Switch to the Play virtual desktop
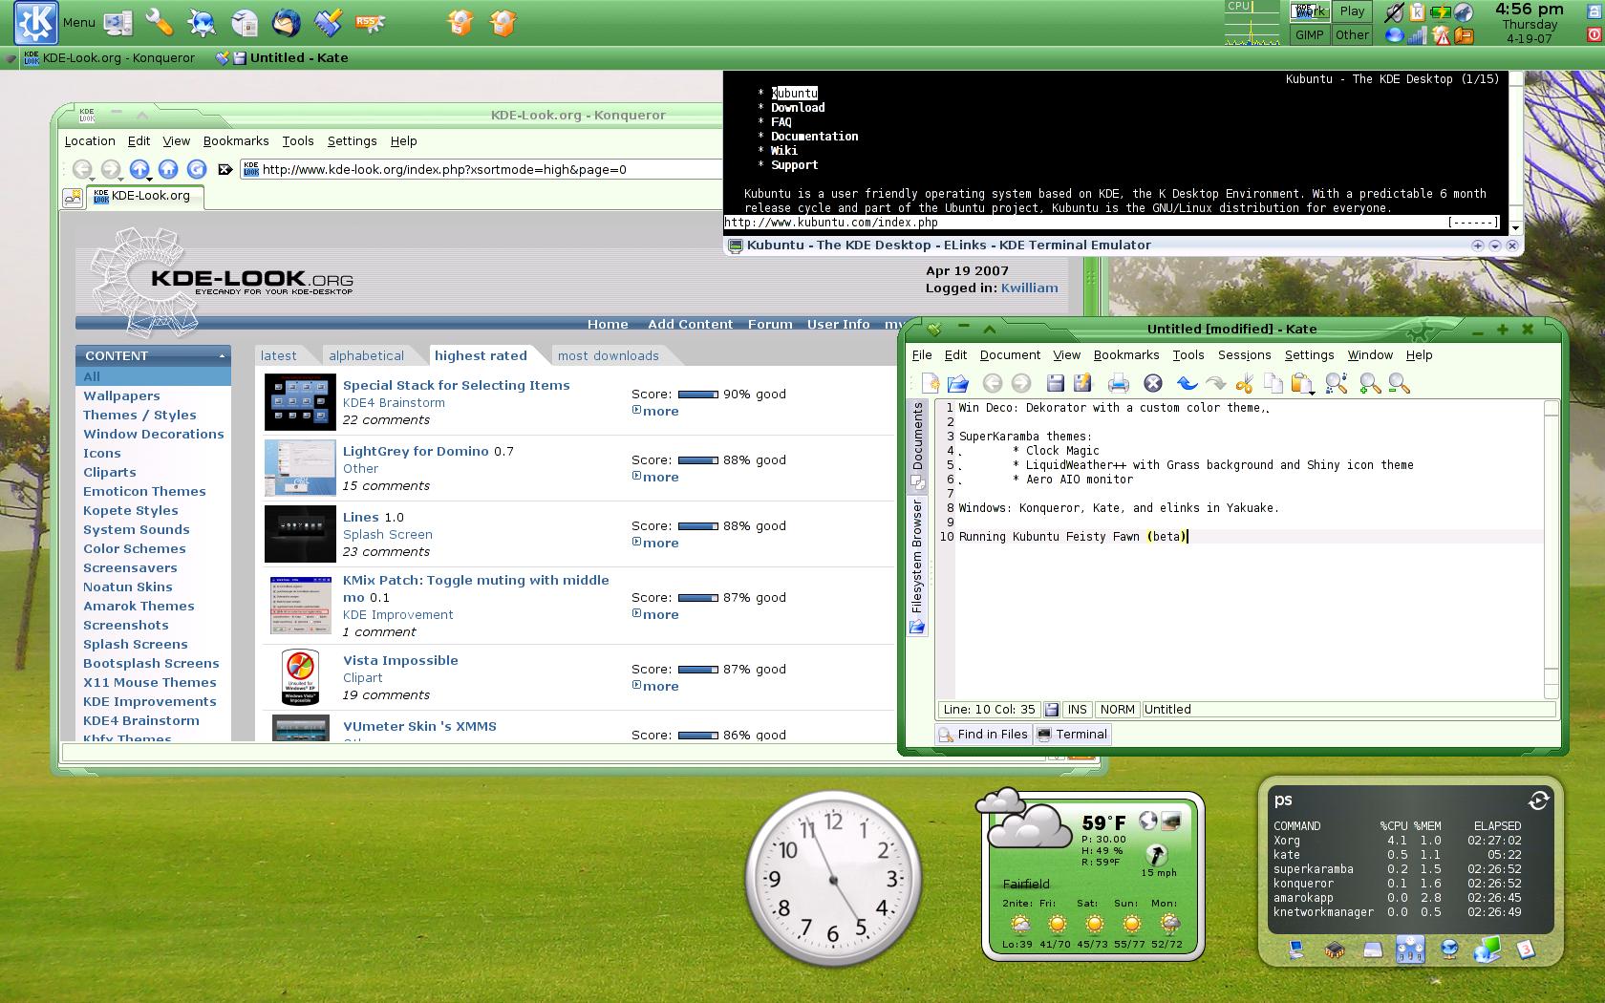The height and width of the screenshot is (1003, 1605). (x=1352, y=11)
